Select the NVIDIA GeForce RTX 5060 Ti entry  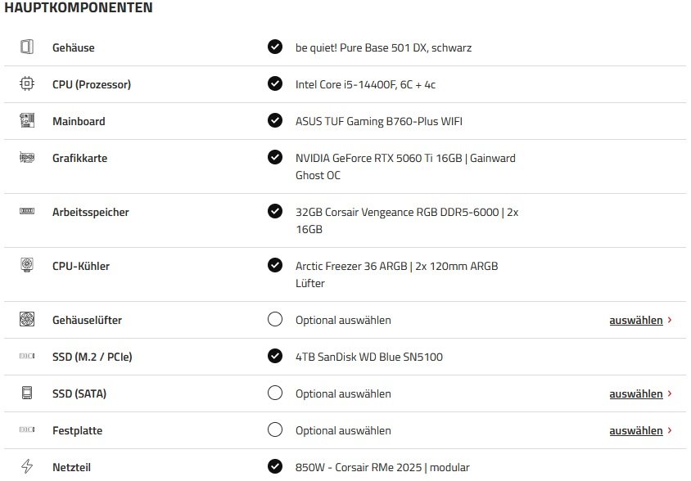(405, 167)
